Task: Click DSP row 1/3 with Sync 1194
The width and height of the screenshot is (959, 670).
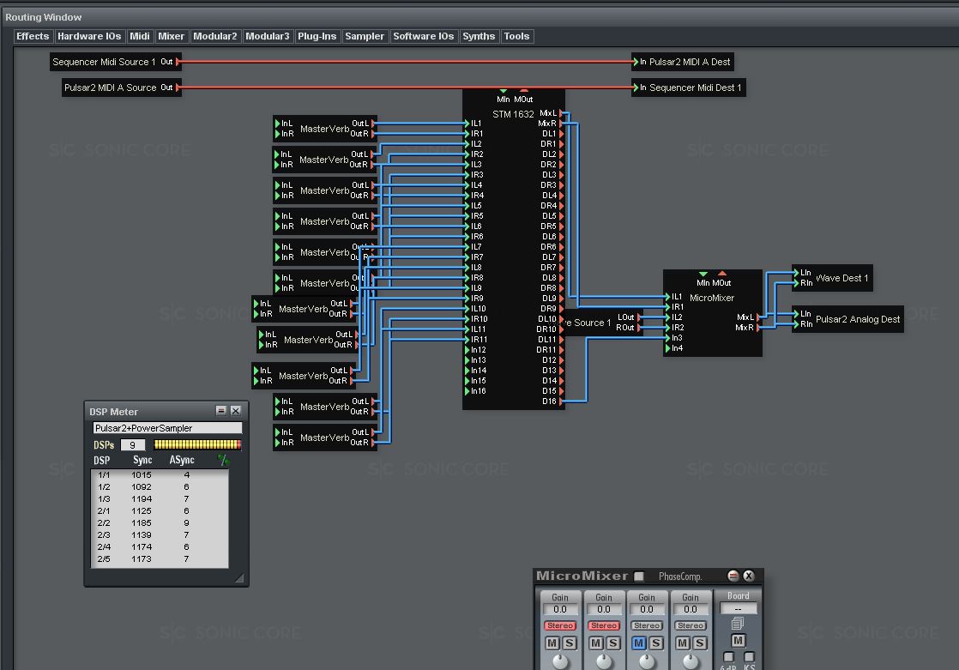Action: tap(160, 498)
